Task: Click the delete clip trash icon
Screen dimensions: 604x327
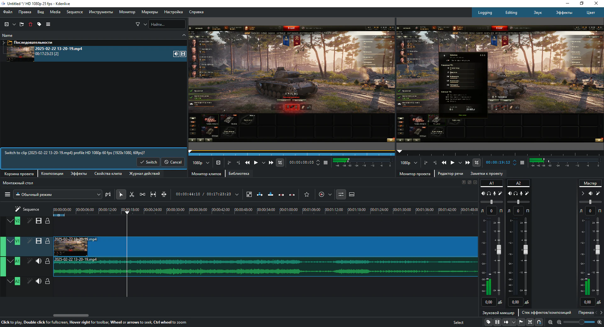Action: (x=31, y=24)
